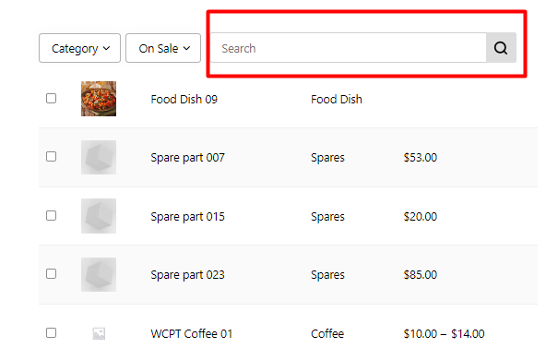Open the Food Dish 09 product title
The height and width of the screenshot is (360, 558).
pyautogui.click(x=184, y=99)
